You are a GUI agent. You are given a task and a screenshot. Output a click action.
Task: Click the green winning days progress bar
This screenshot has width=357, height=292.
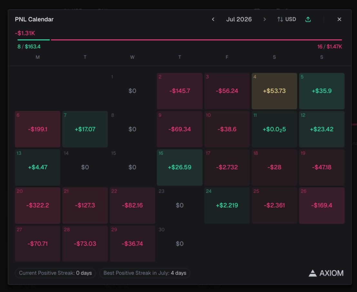tap(34, 40)
